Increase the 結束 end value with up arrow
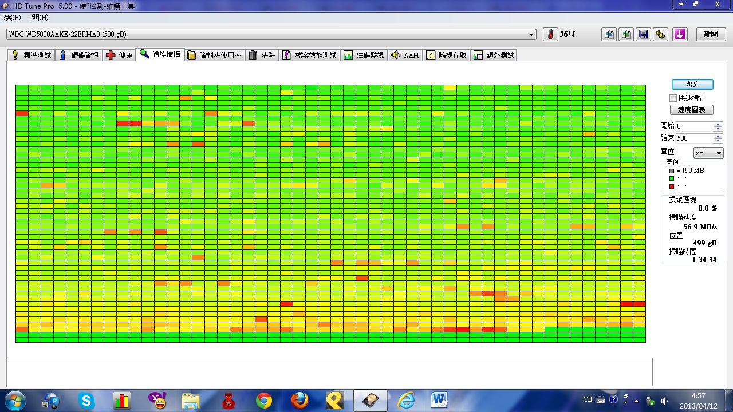Viewport: 733px width, 412px height. [718, 136]
